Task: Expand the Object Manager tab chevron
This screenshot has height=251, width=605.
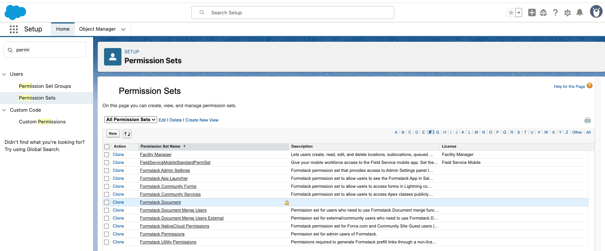Action: pos(123,29)
